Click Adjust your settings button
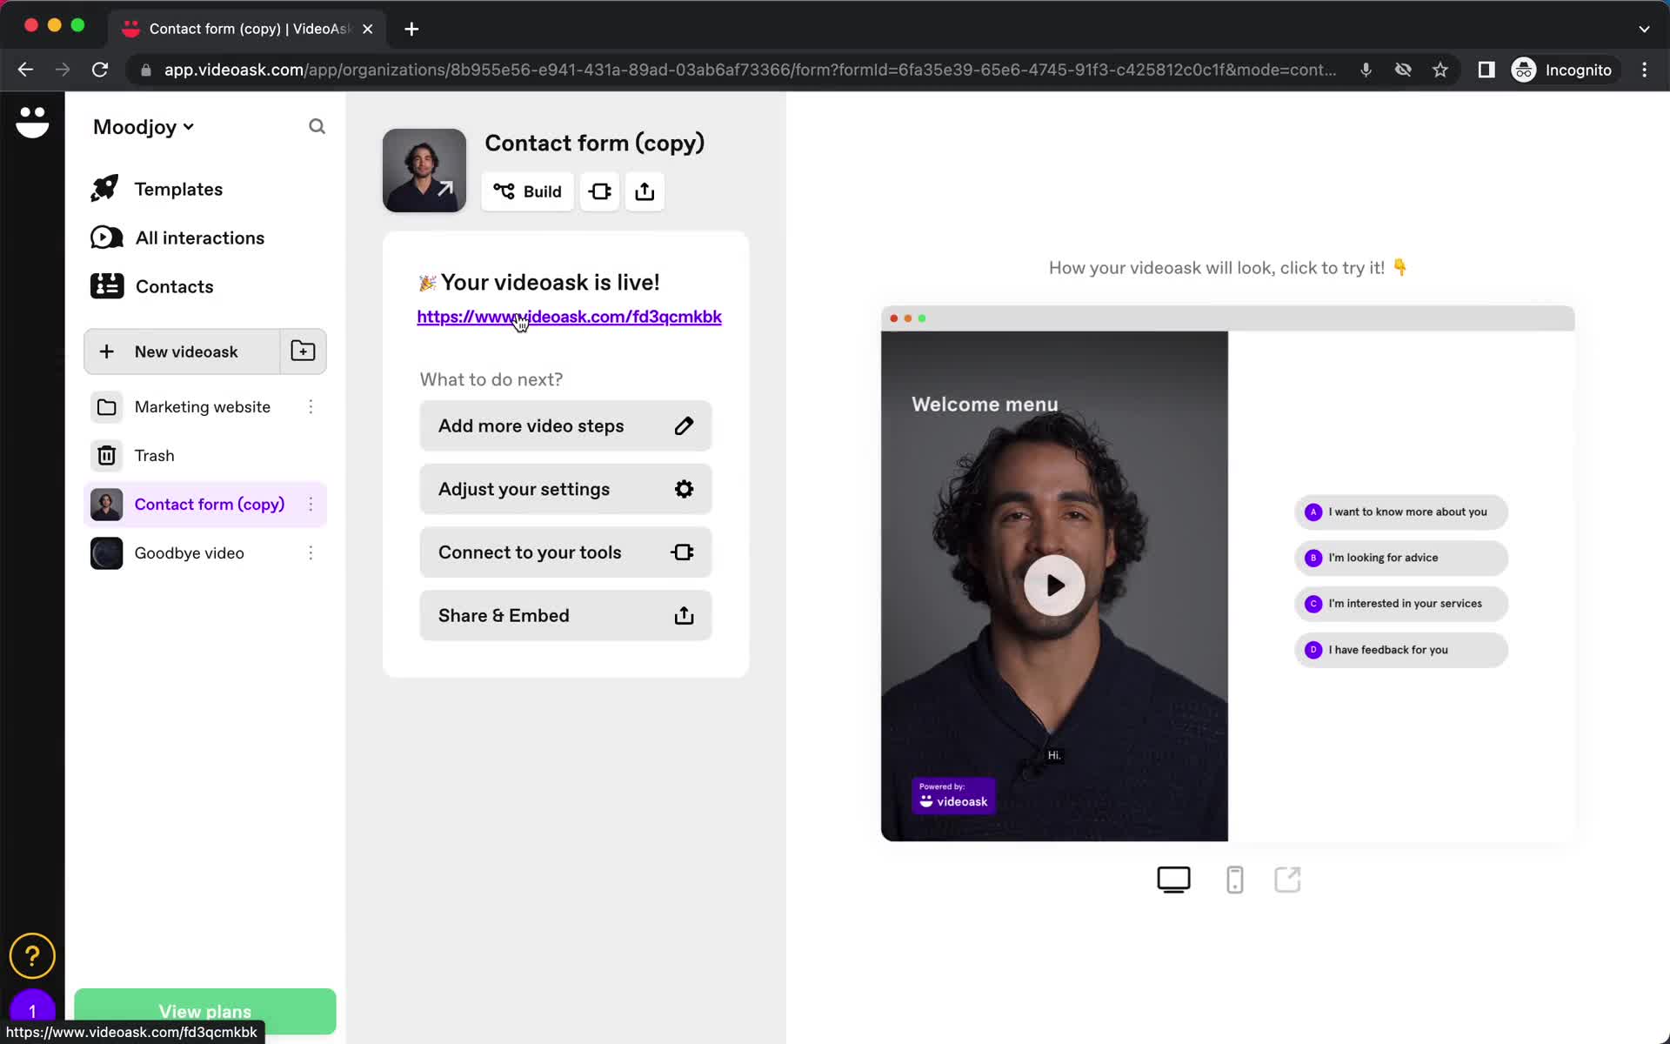1670x1044 pixels. tap(565, 488)
